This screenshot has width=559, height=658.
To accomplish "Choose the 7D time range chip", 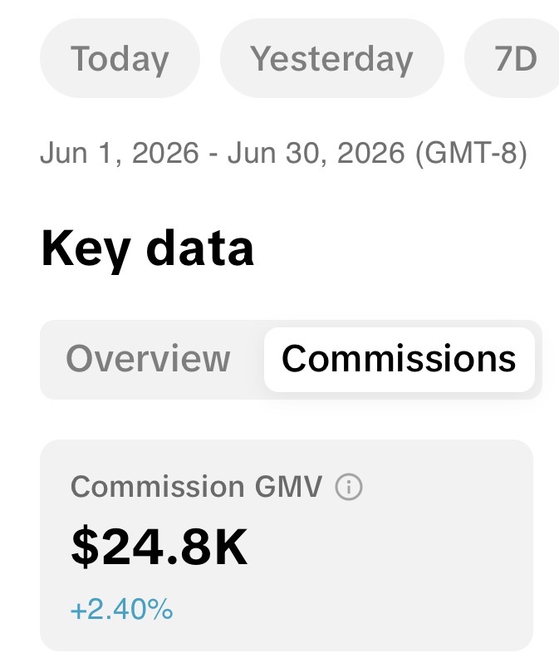I will tap(512, 58).
